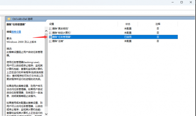The height and width of the screenshot is (116, 196).
Task: Sort by the 状态 column header
Action: 128,24
